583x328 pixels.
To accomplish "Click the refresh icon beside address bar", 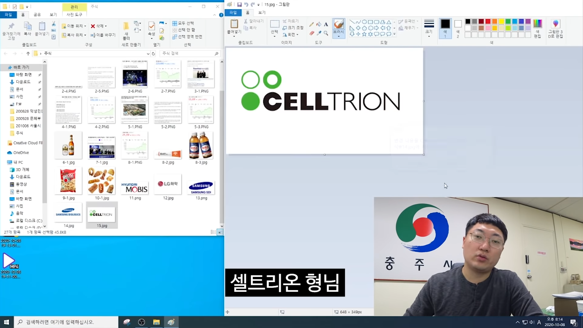I will 153,53.
